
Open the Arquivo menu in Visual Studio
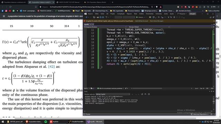coord(90,14)
